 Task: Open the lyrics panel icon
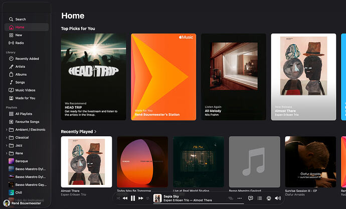250,198
